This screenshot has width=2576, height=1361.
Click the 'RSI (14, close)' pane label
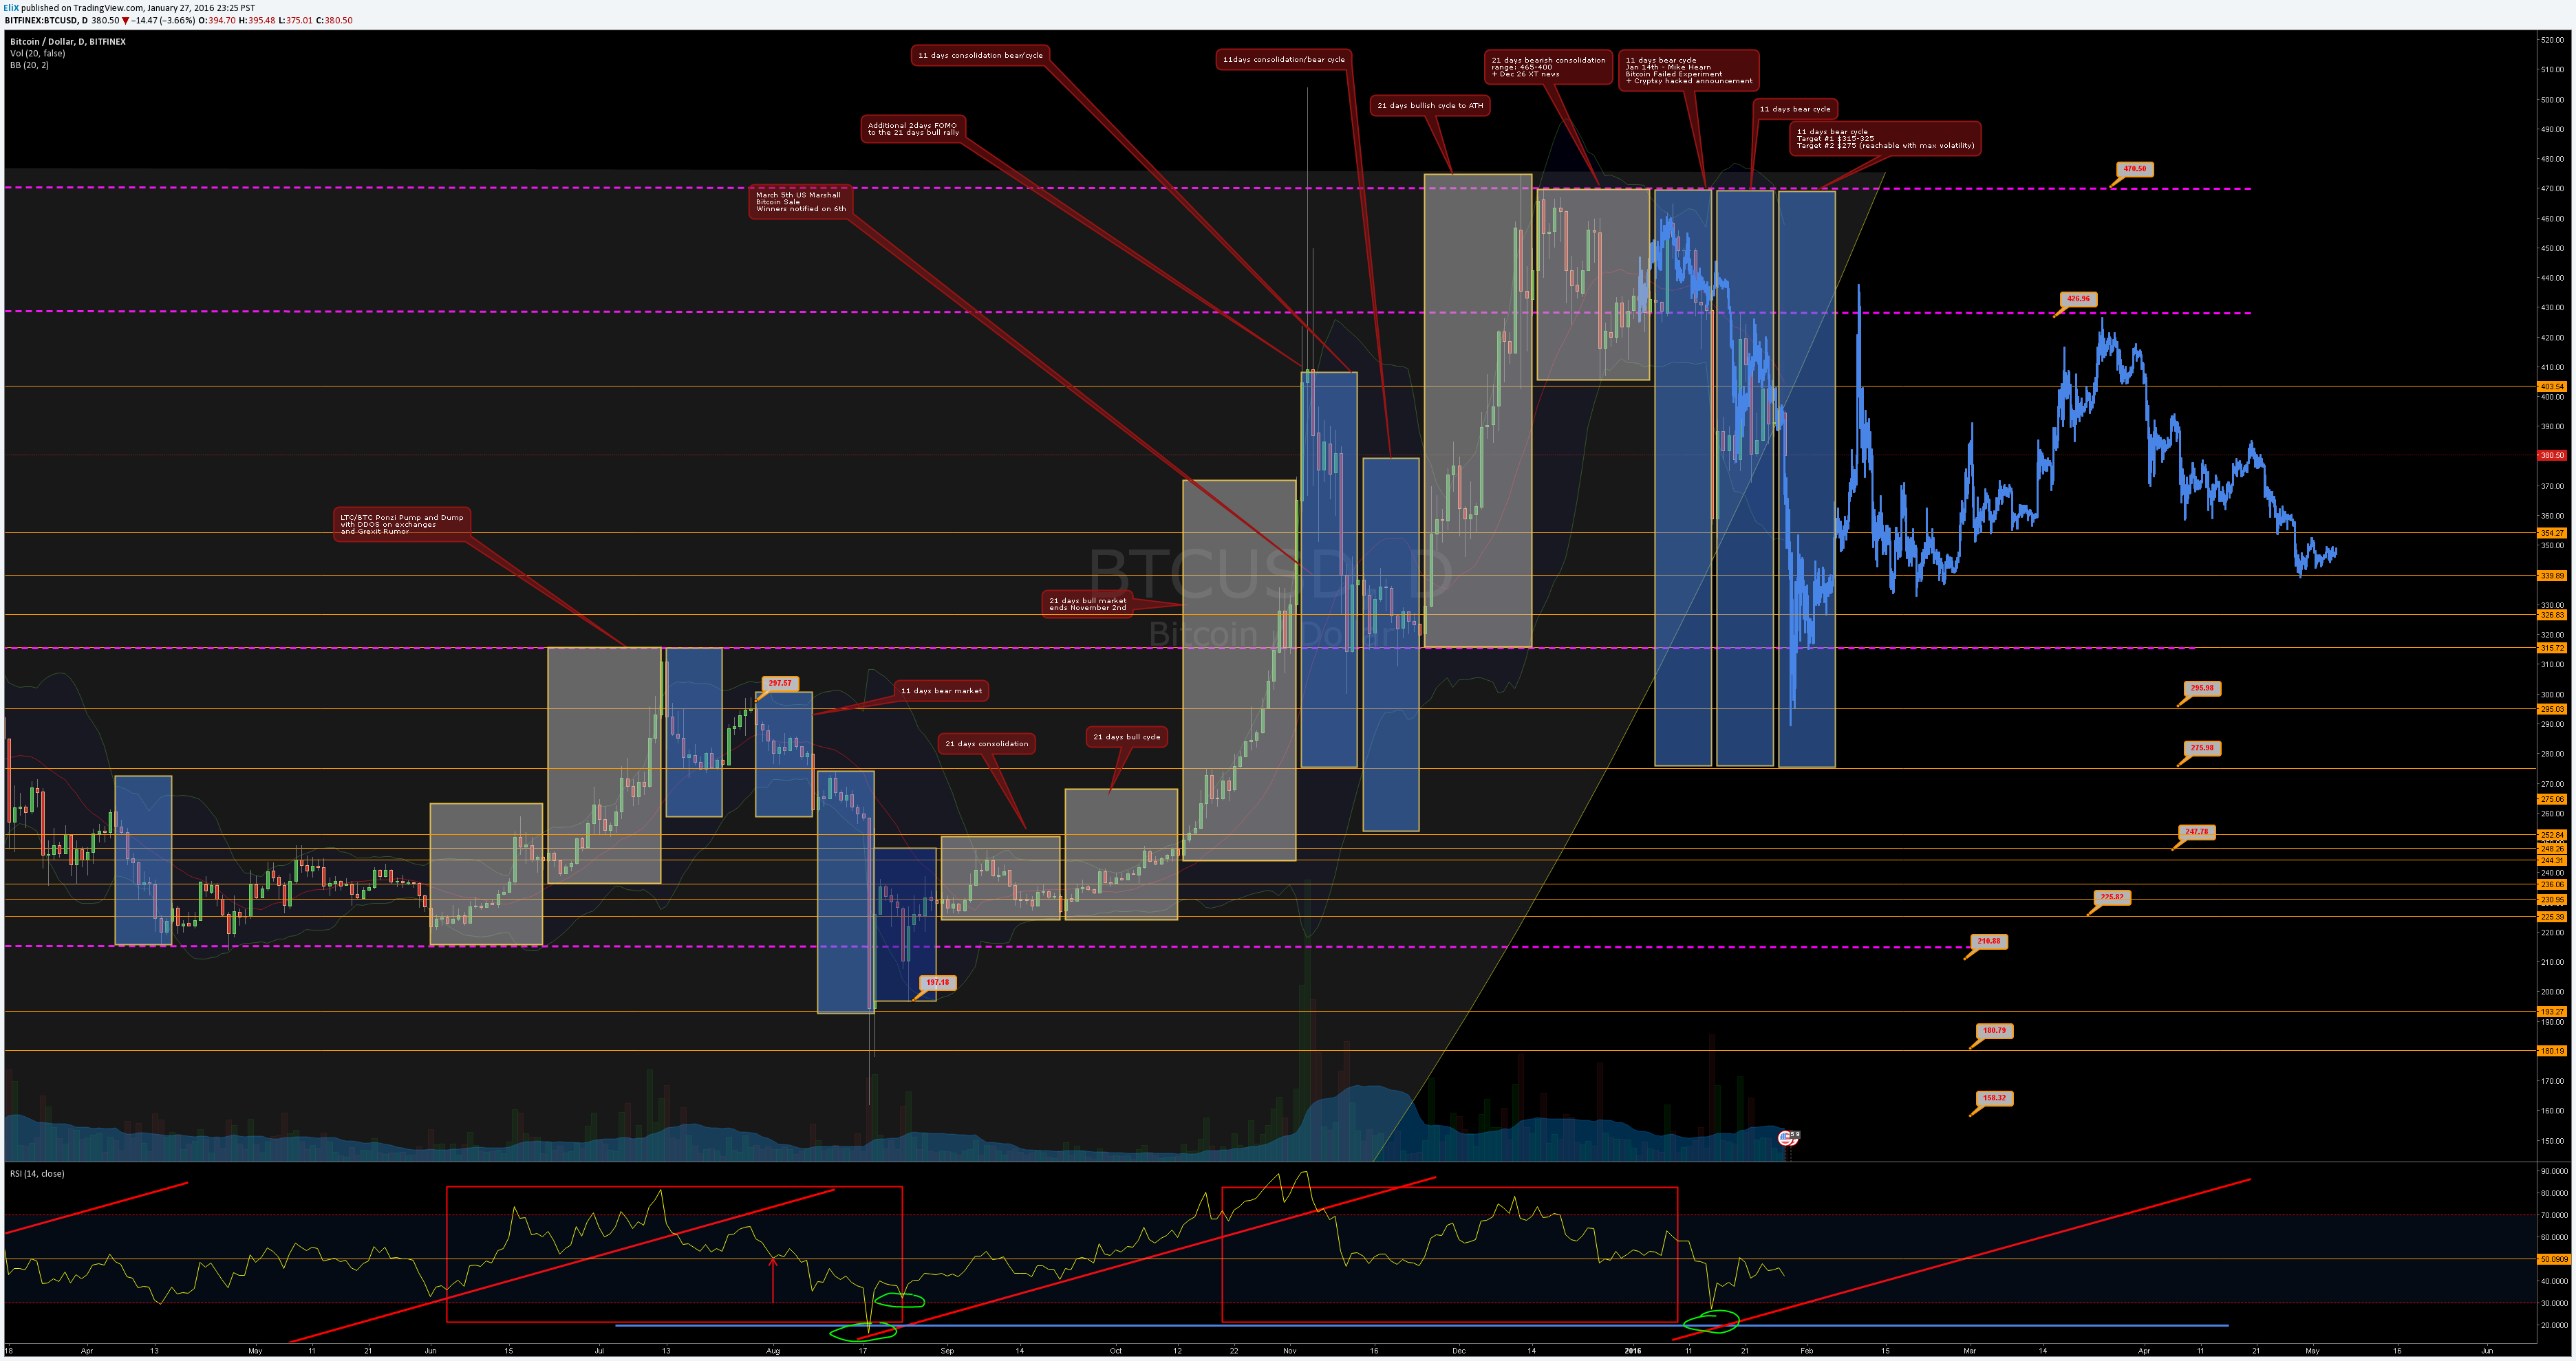[37, 1174]
